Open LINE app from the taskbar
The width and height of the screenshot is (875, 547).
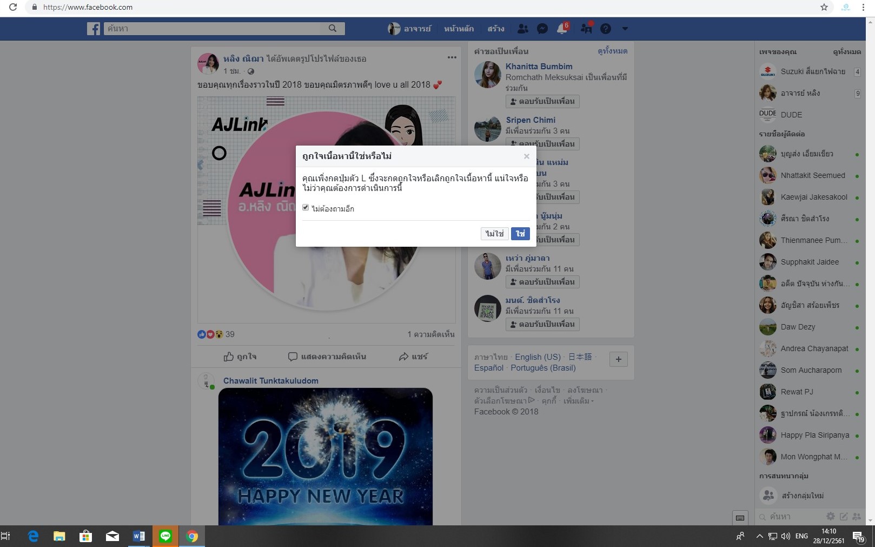(x=165, y=536)
